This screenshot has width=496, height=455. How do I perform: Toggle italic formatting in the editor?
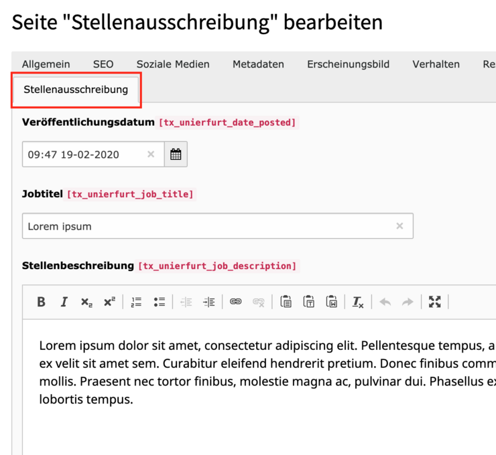tap(64, 302)
